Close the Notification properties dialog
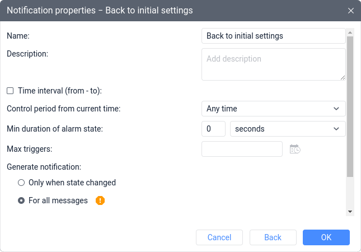This screenshot has width=361, height=252. point(350,11)
